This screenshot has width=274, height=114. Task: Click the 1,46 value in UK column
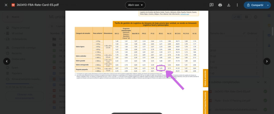coord(117,41)
